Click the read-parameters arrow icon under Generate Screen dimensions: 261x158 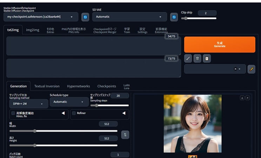tap(188, 59)
